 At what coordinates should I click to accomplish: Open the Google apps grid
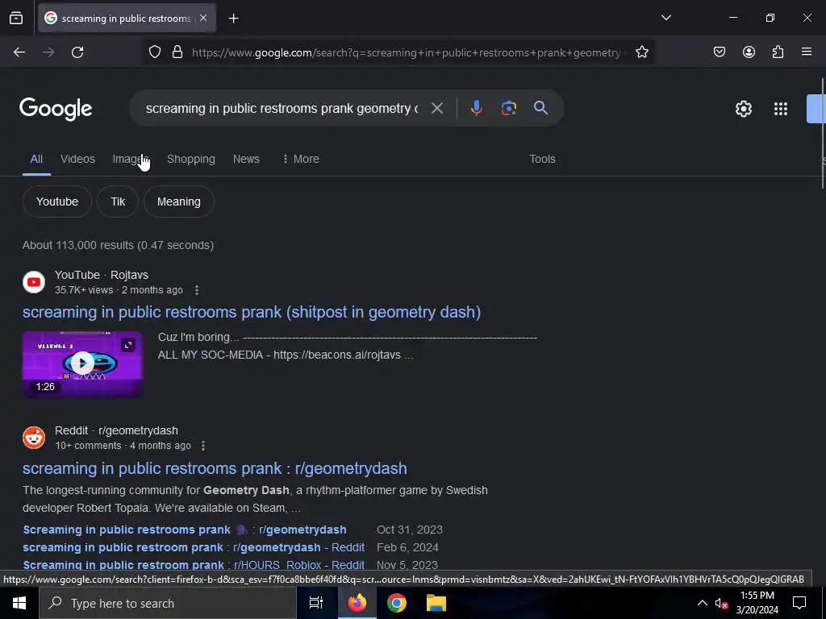coord(781,109)
